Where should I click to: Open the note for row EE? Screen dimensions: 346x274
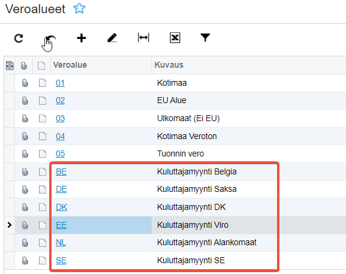point(43,225)
